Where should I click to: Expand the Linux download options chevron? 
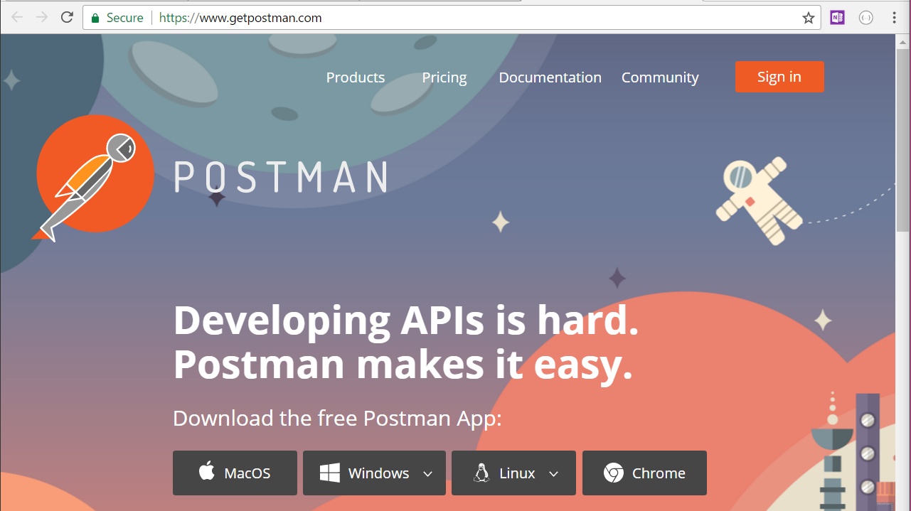click(x=553, y=474)
